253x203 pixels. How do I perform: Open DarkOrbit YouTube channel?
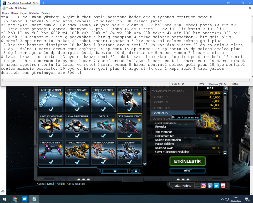(223, 186)
